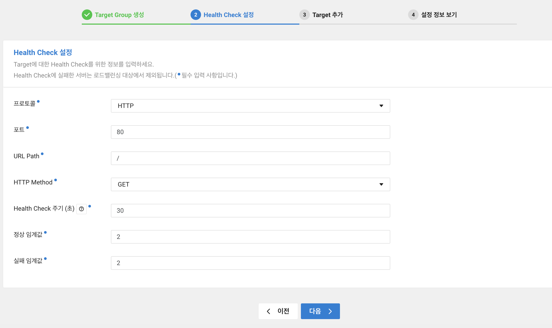Click the left chevron on 이전 button
This screenshot has height=328, width=552.
268,311
